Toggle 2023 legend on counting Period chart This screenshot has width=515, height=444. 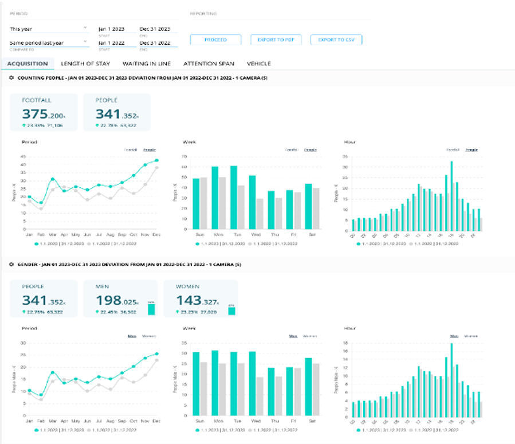(x=59, y=243)
